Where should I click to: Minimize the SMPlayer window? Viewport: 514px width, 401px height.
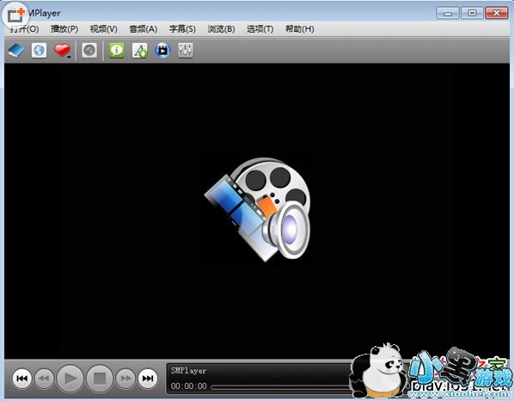coord(448,13)
